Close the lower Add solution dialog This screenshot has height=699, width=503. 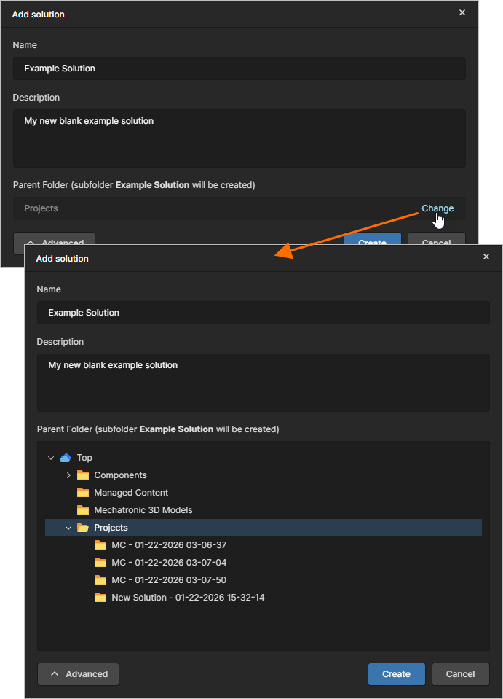(486, 257)
